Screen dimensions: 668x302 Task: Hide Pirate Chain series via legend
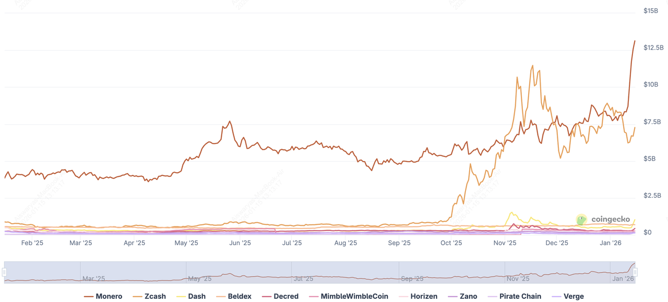pos(514,296)
